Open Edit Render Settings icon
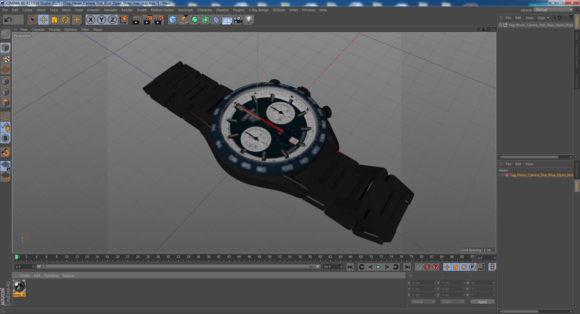Screen dimensions: 580x314 tap(159, 20)
